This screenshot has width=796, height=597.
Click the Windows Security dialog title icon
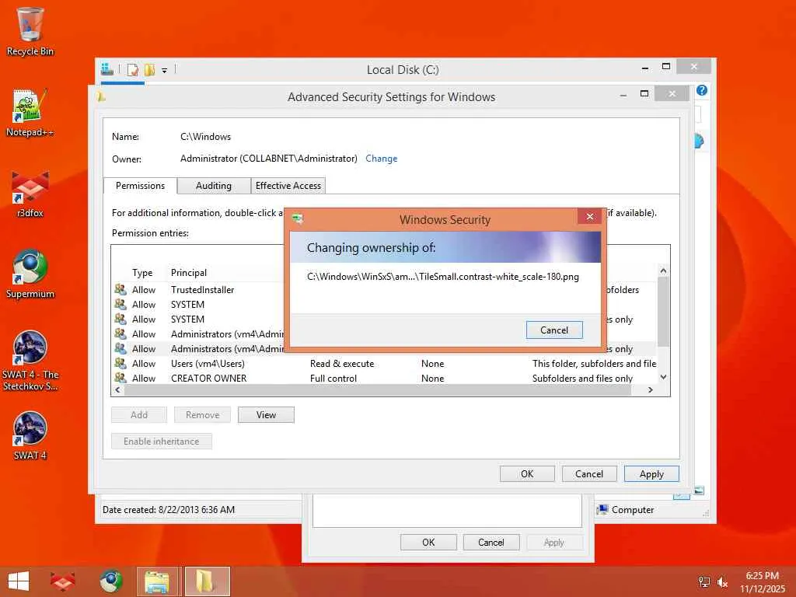(x=298, y=219)
